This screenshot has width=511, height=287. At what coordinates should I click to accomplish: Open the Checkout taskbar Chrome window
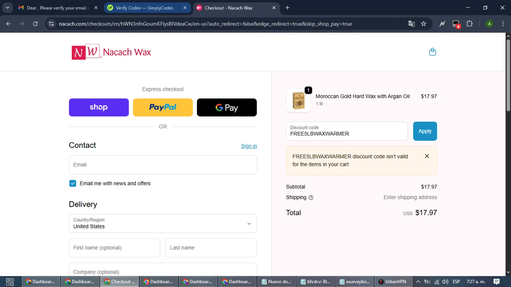coord(120,282)
